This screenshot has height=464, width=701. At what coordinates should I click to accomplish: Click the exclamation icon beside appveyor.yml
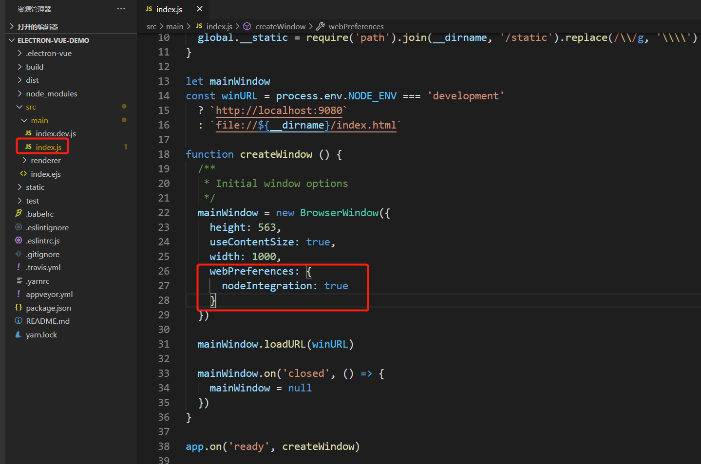pos(19,294)
